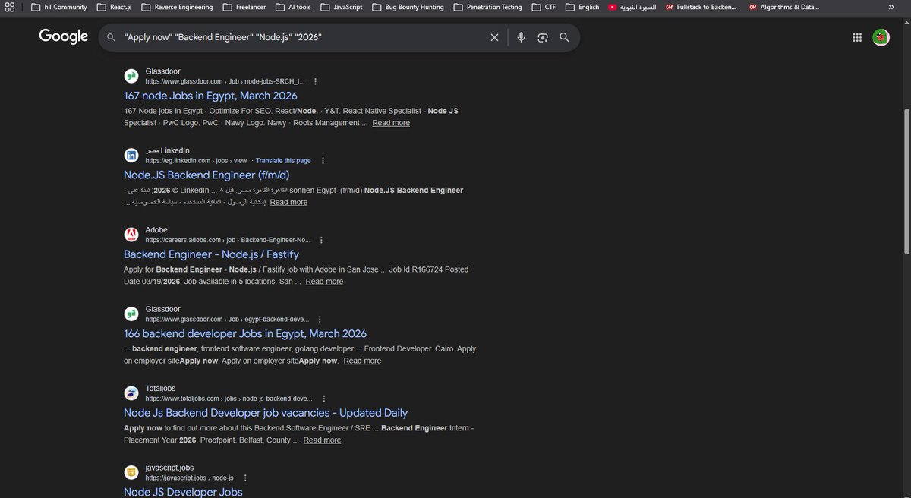Click the Adobe favicon
The image size is (911, 498).
(x=131, y=235)
